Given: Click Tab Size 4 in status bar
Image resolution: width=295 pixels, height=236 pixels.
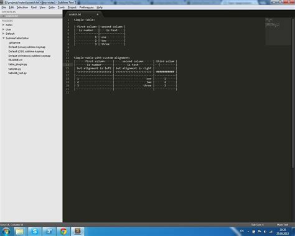Looking at the screenshot, I should [x=257, y=225].
